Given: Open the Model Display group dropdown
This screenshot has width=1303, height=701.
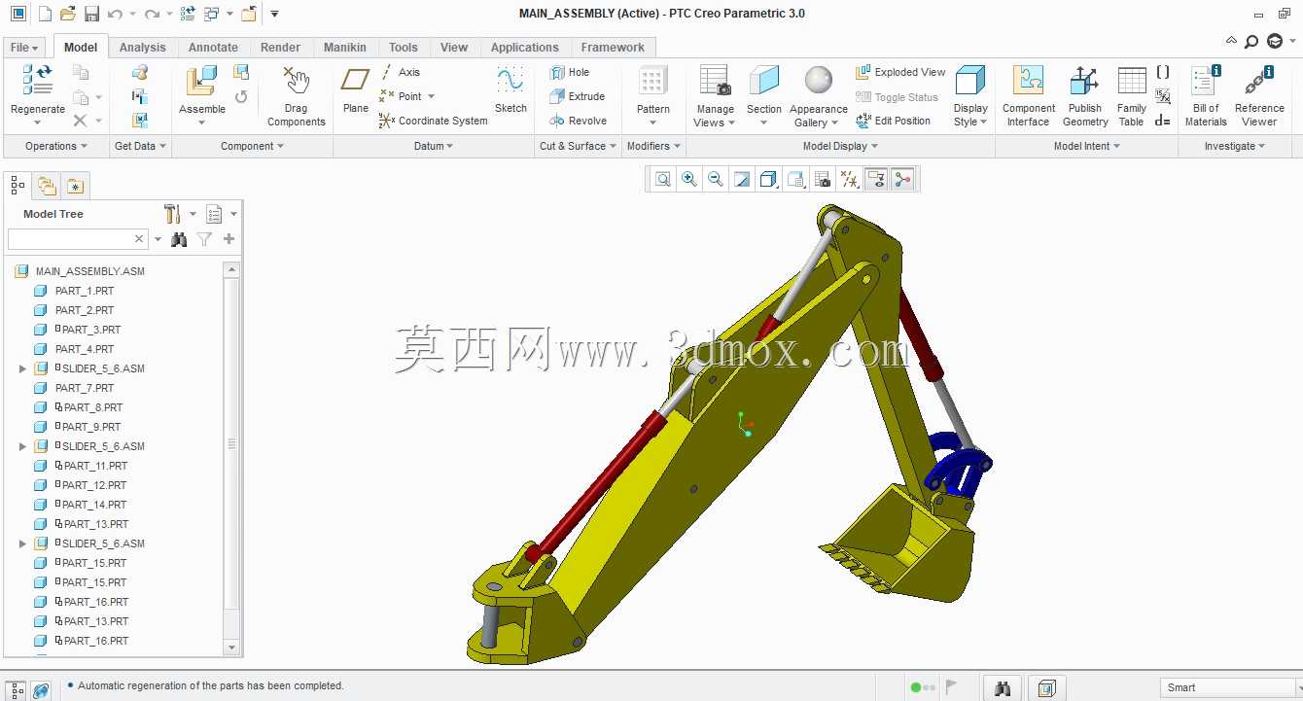Looking at the screenshot, I should tap(840, 146).
